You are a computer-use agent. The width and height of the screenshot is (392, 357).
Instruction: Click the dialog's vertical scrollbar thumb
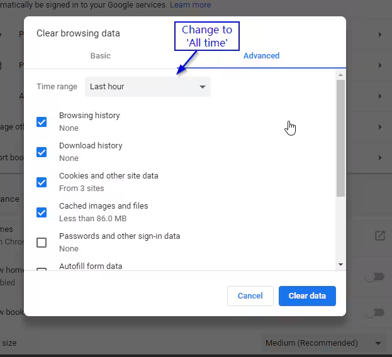(x=340, y=138)
